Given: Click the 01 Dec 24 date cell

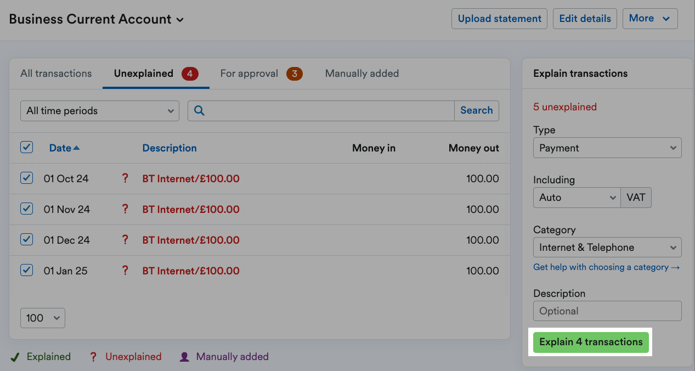Looking at the screenshot, I should [x=66, y=240].
